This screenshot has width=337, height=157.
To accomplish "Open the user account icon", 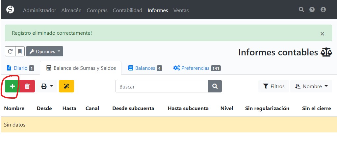I will [323, 10].
